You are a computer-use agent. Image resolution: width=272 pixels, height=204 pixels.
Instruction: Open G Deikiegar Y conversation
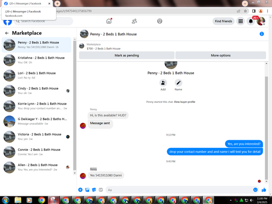(36, 121)
